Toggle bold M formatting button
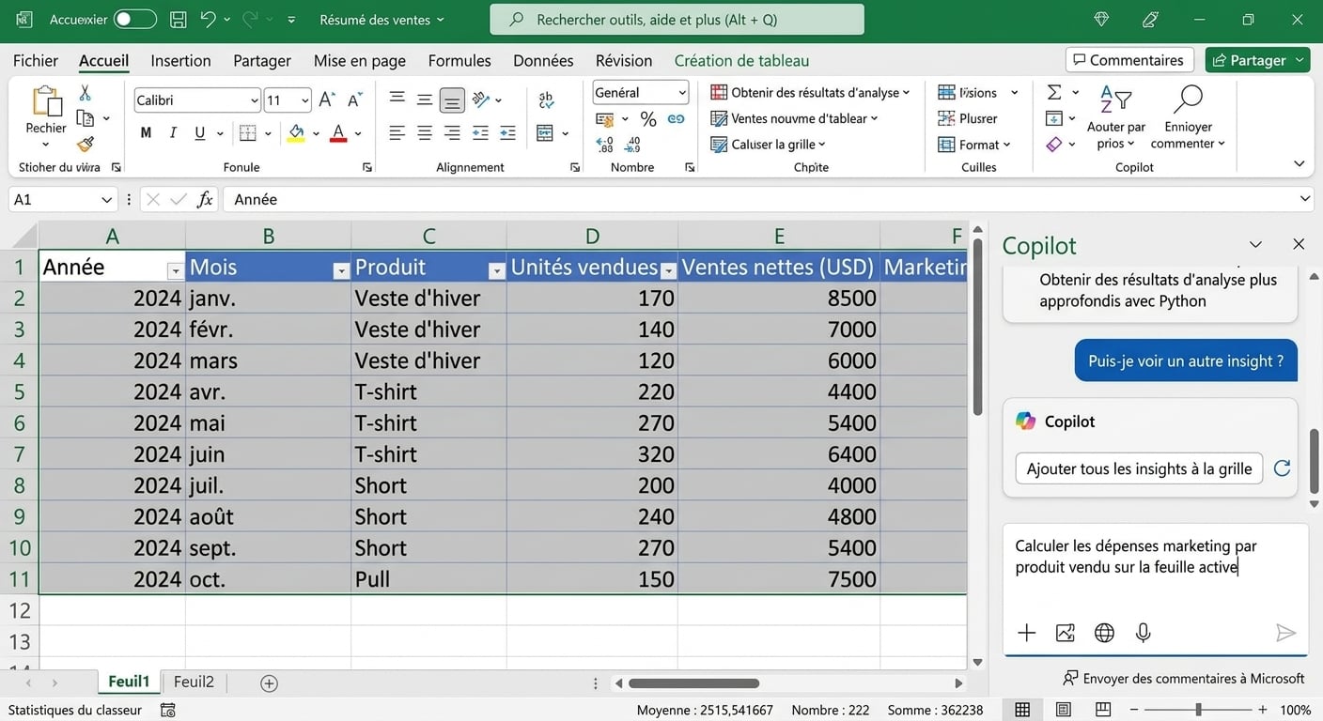 pyautogui.click(x=146, y=133)
